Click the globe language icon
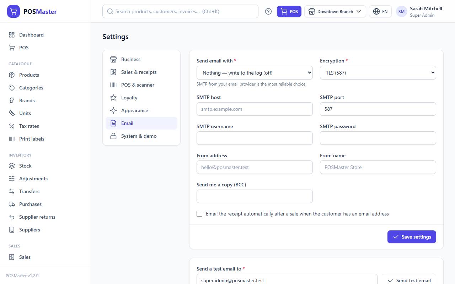455x284 pixels. 376,11
